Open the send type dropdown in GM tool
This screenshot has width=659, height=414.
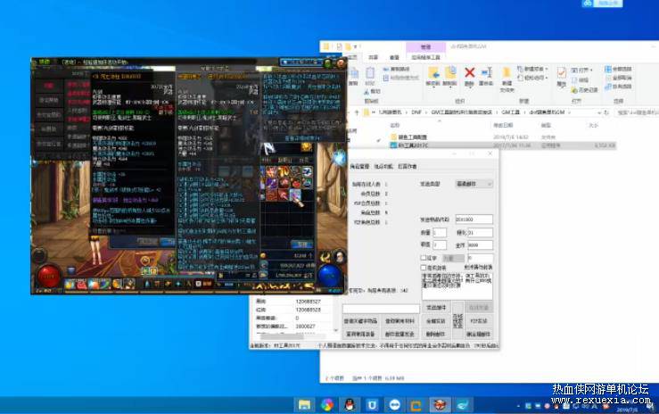(x=474, y=184)
